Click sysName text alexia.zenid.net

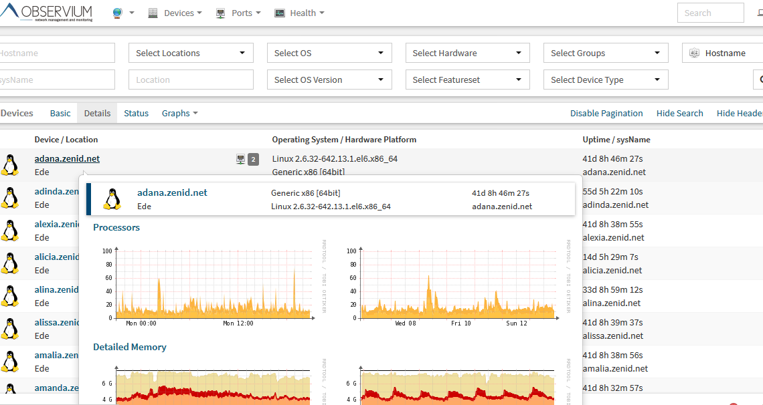(x=613, y=237)
